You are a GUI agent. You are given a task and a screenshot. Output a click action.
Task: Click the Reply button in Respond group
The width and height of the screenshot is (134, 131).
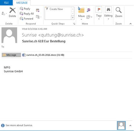[25, 9]
